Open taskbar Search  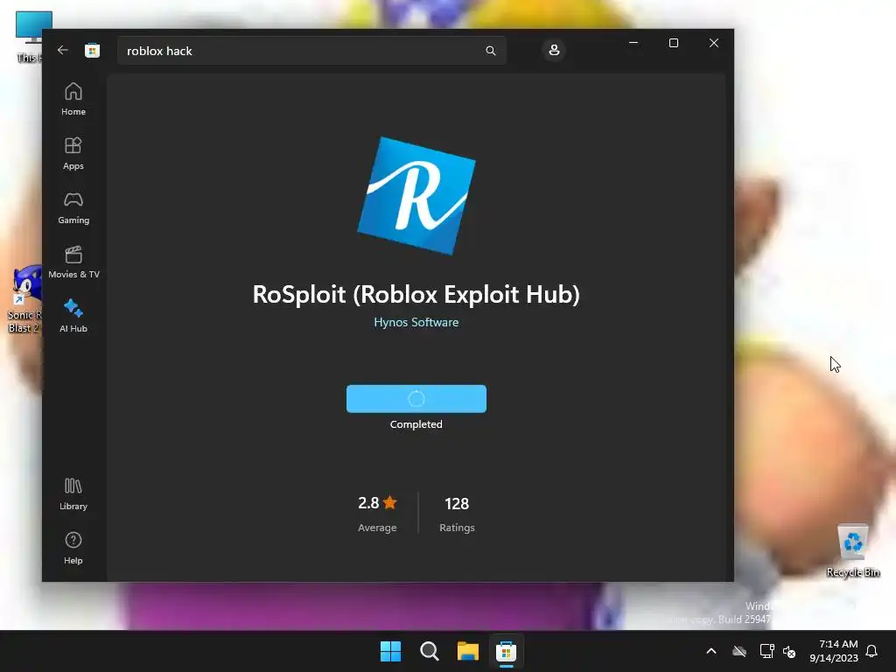(429, 651)
